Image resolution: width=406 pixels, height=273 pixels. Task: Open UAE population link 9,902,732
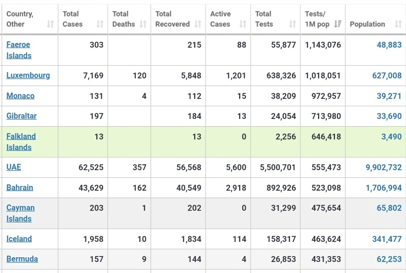[x=384, y=167]
